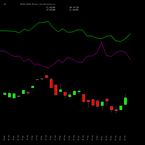Click the green candlestick for 24 Aug
Screen dimensions: 145x145
pos(75,93)
